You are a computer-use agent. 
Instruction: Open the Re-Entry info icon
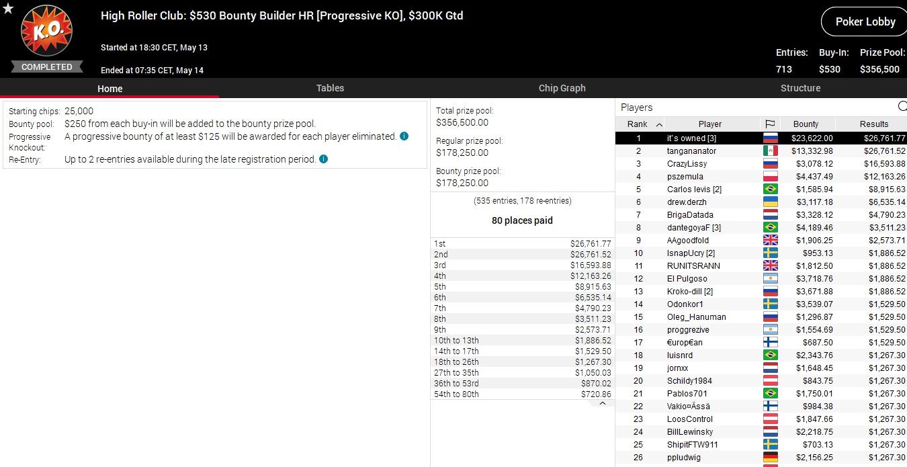click(x=323, y=159)
